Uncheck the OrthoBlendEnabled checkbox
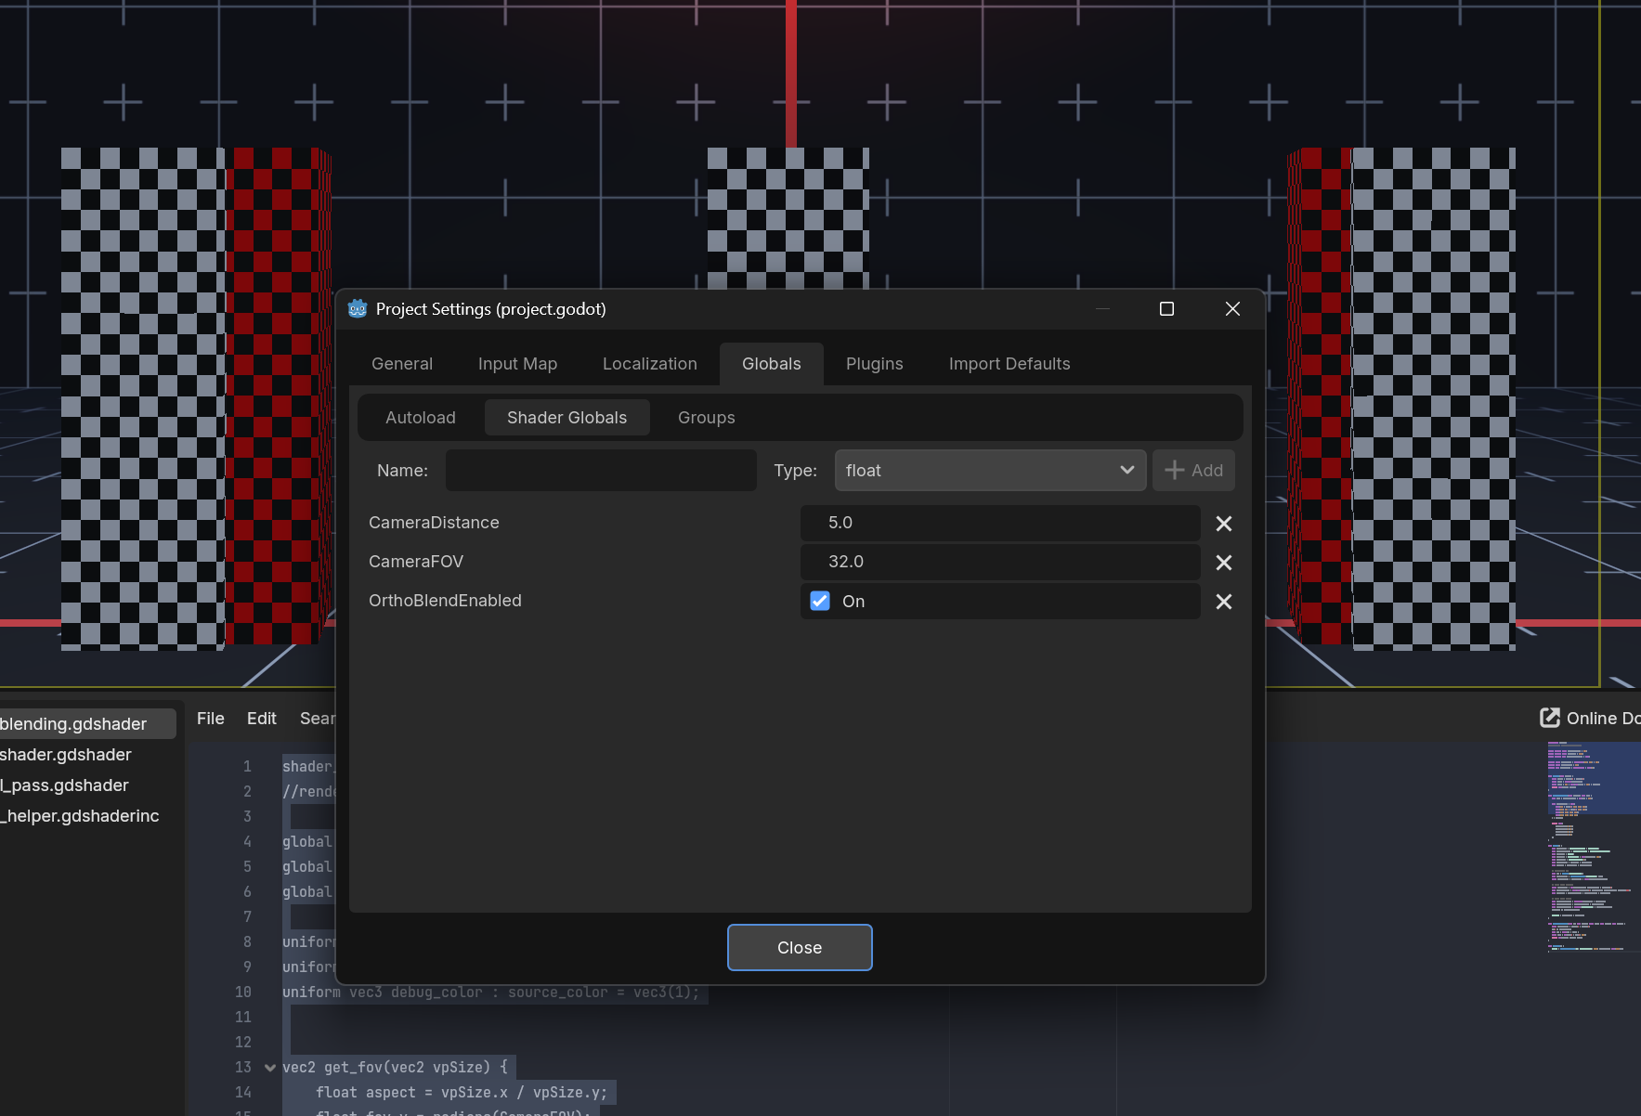 [819, 601]
